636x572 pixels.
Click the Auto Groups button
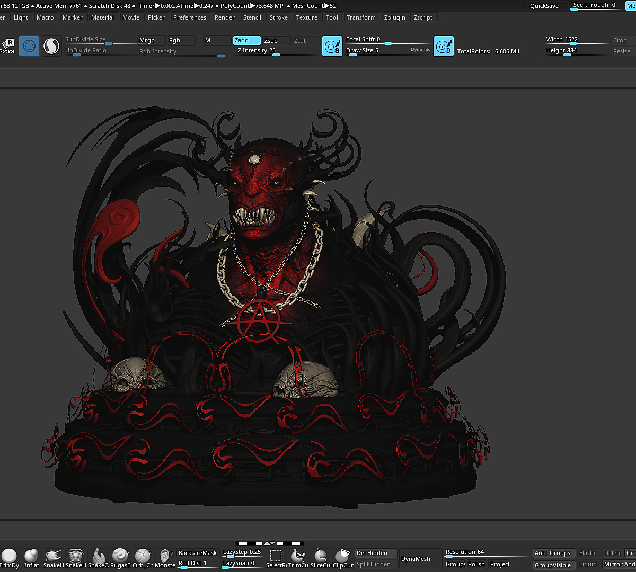point(553,553)
